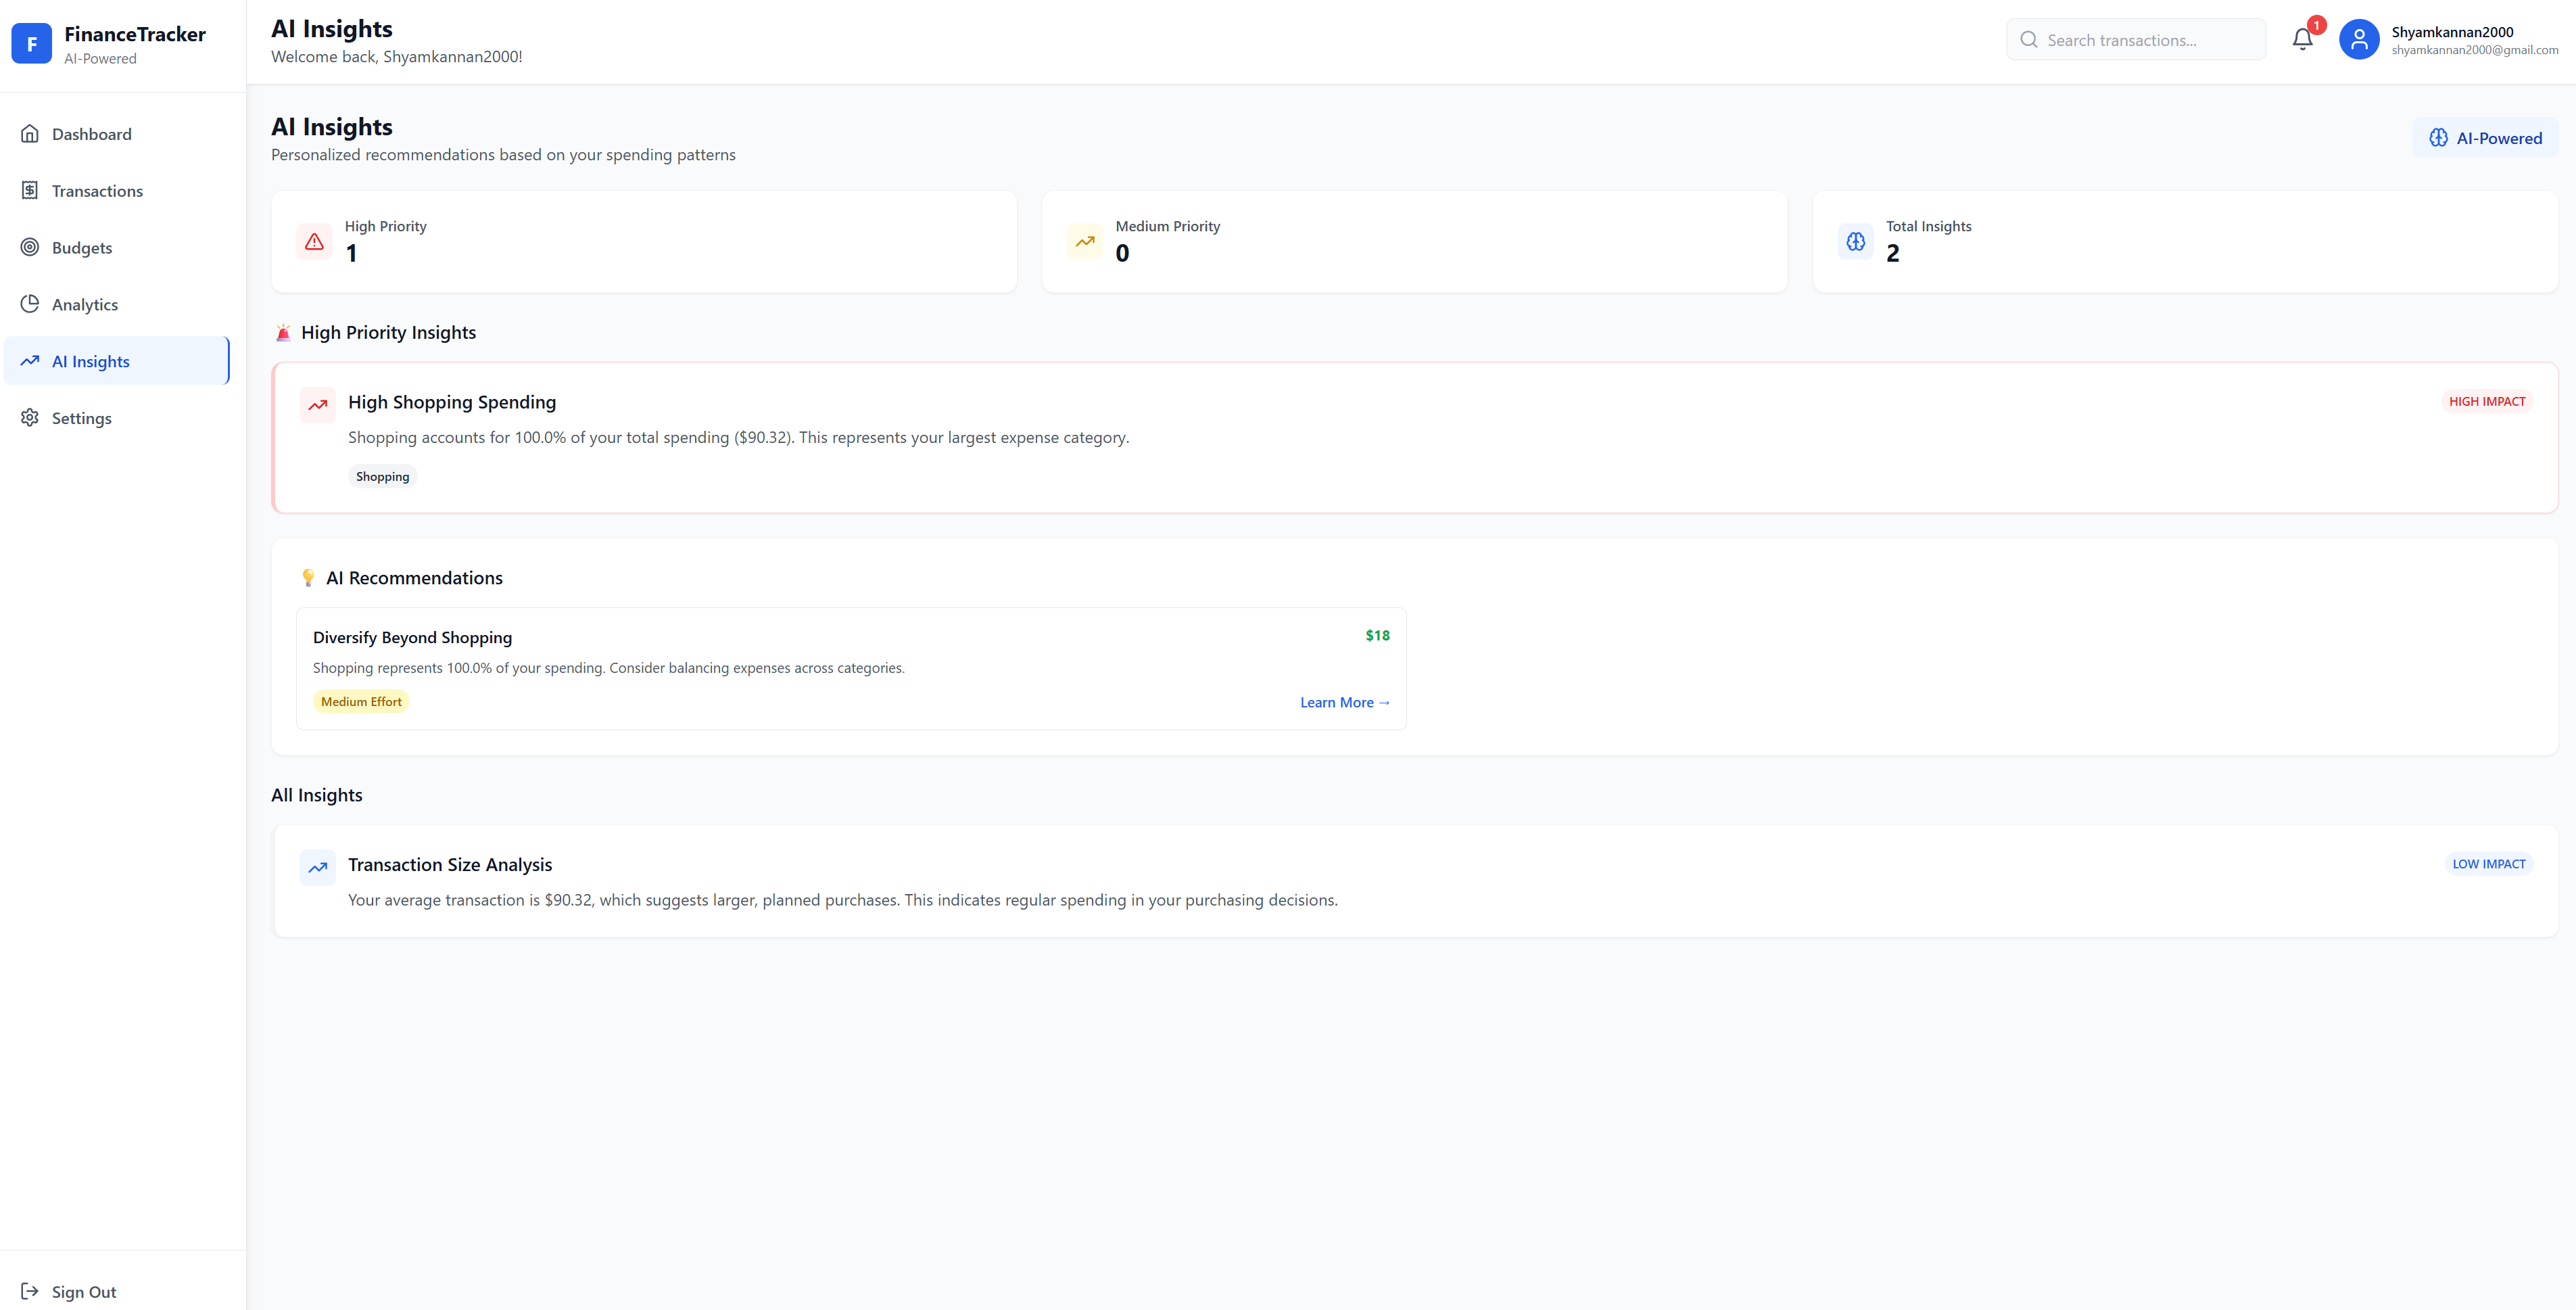Click the High Priority warning triangle icon
This screenshot has width=2576, height=1310.
point(314,241)
